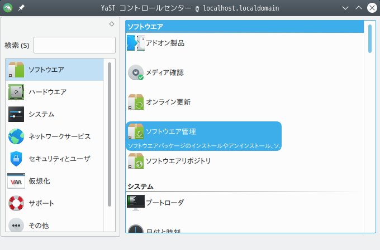The image size is (380, 250).
Task: Open オンライン更新 module label
Action: point(168,102)
